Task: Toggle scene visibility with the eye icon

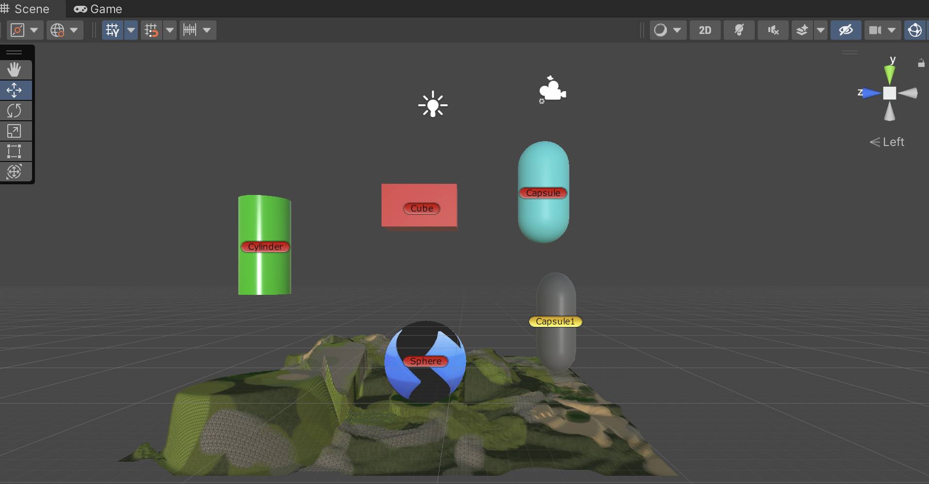Action: [x=845, y=30]
